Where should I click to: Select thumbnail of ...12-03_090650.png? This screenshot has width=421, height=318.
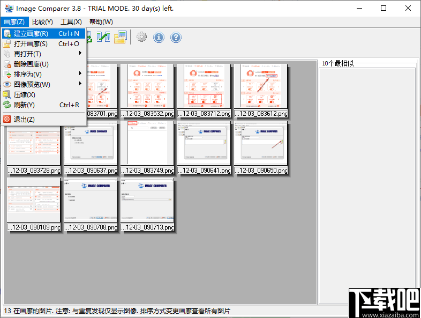coord(260,143)
